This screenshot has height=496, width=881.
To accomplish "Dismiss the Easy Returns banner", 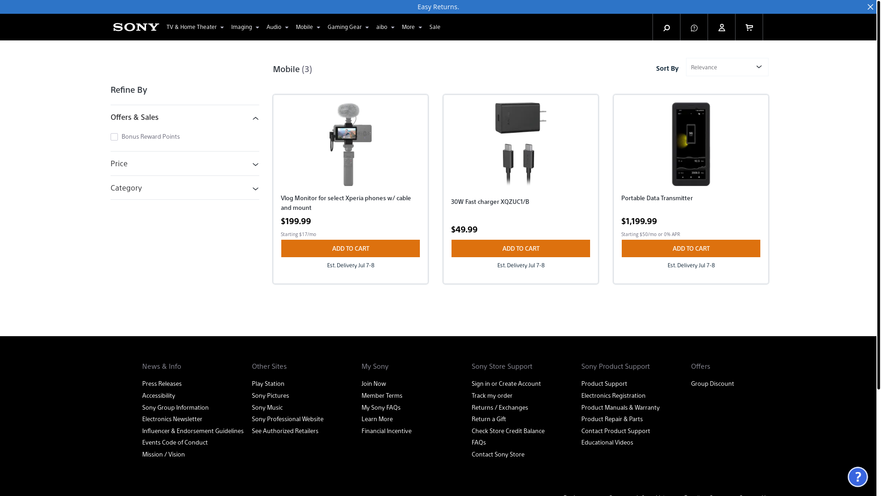I will 870,7.
